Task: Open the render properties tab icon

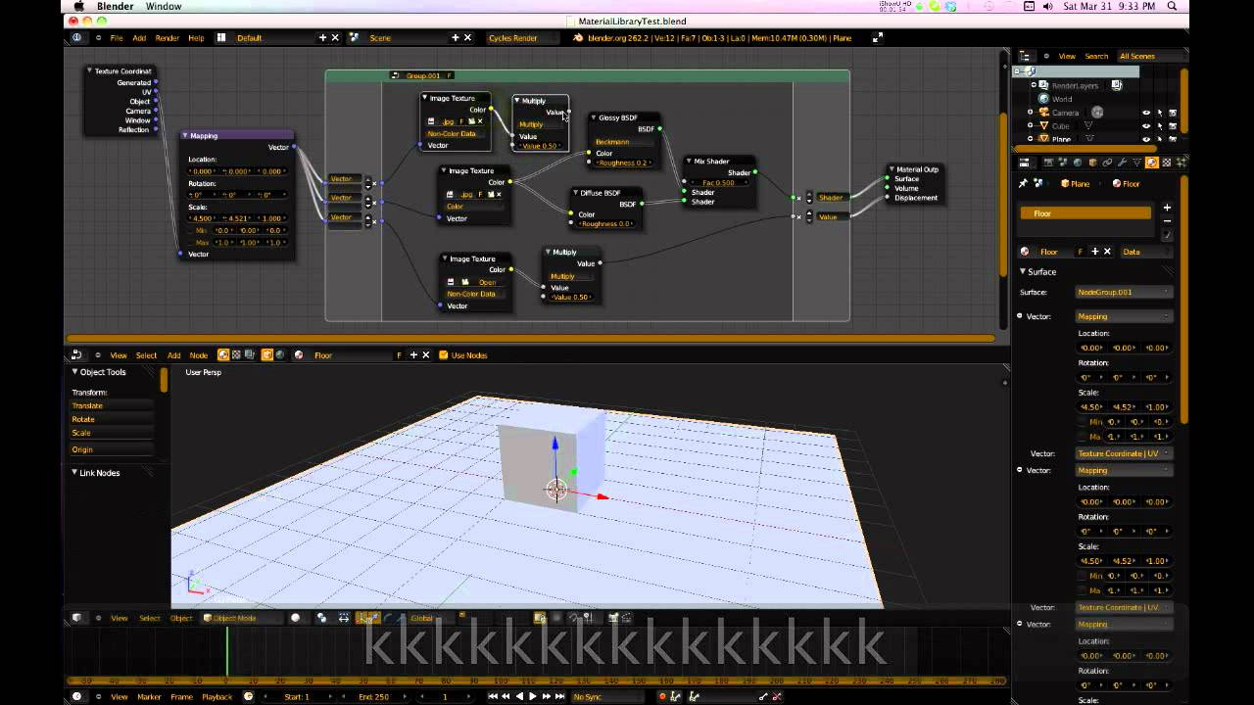Action: (1049, 163)
